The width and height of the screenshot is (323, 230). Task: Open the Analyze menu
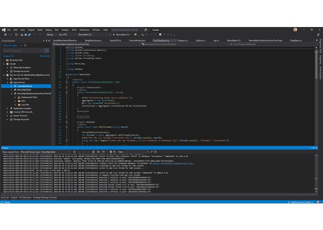(65, 30)
